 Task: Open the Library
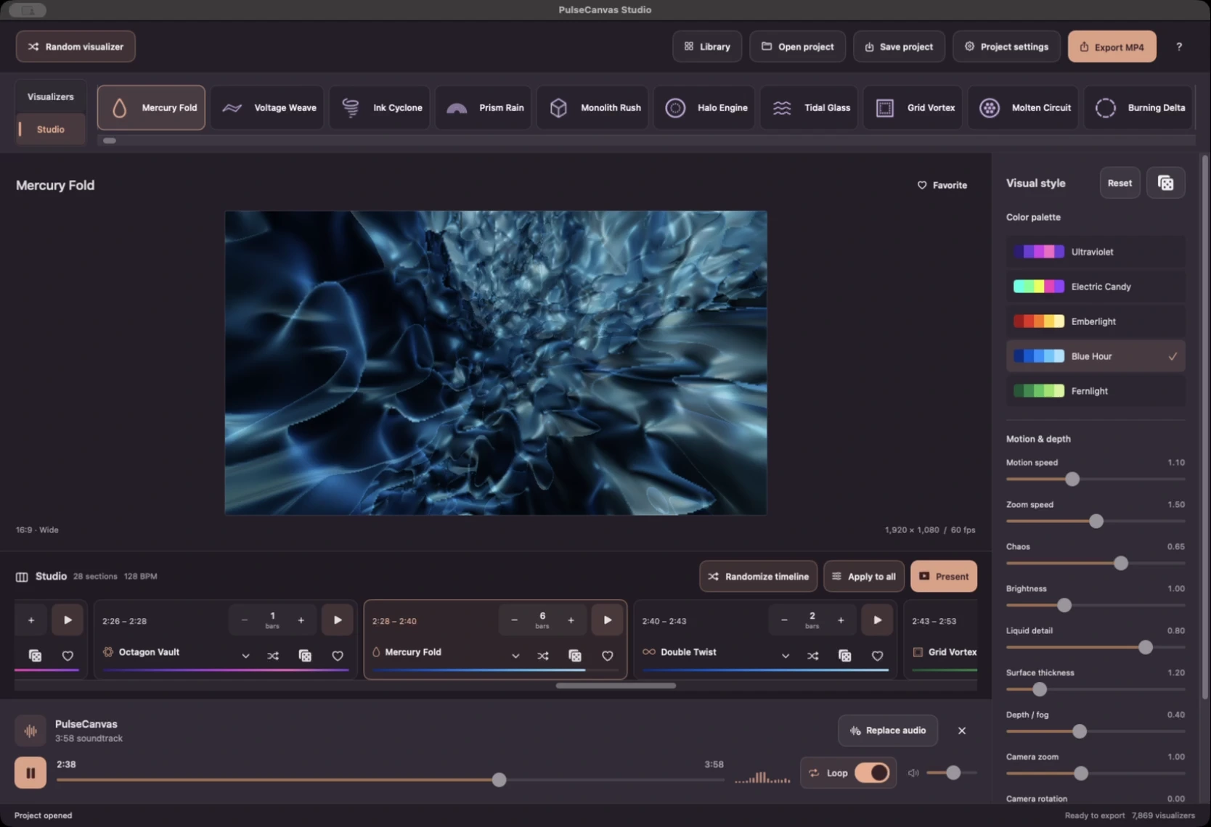(x=706, y=46)
